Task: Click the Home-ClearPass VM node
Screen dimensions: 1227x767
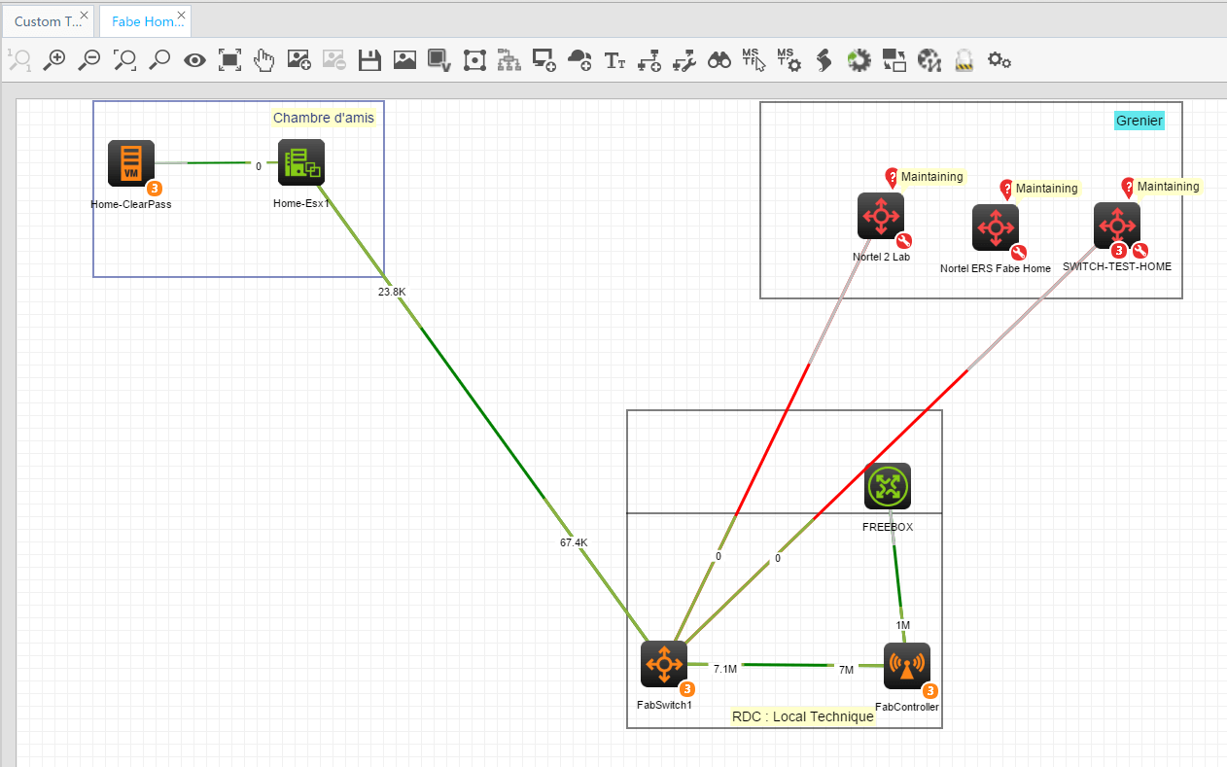Action: (x=131, y=163)
